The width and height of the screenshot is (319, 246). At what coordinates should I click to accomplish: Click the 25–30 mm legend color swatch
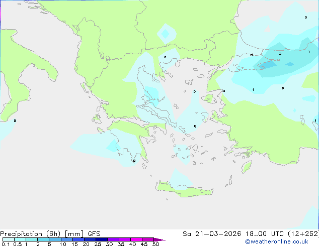click(x=102, y=239)
